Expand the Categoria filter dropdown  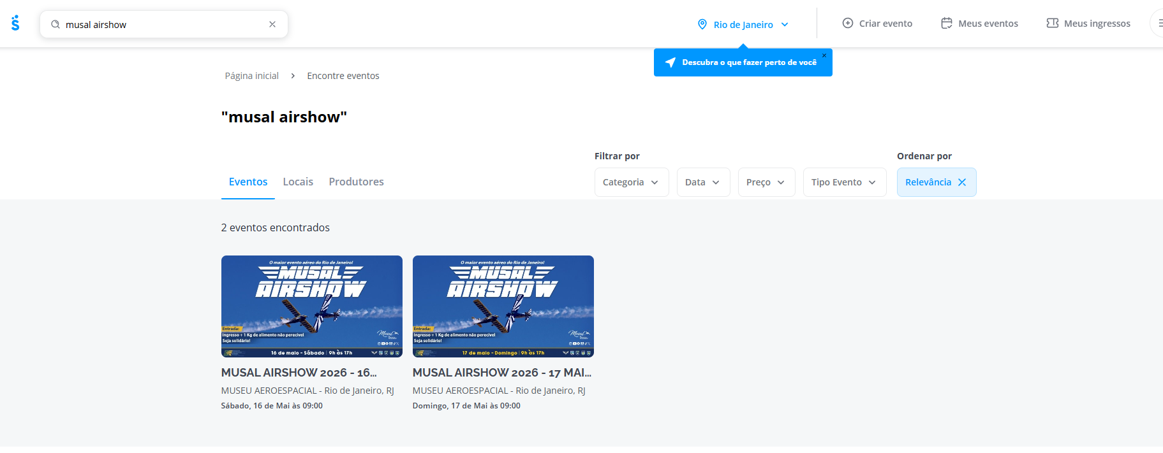pyautogui.click(x=632, y=182)
